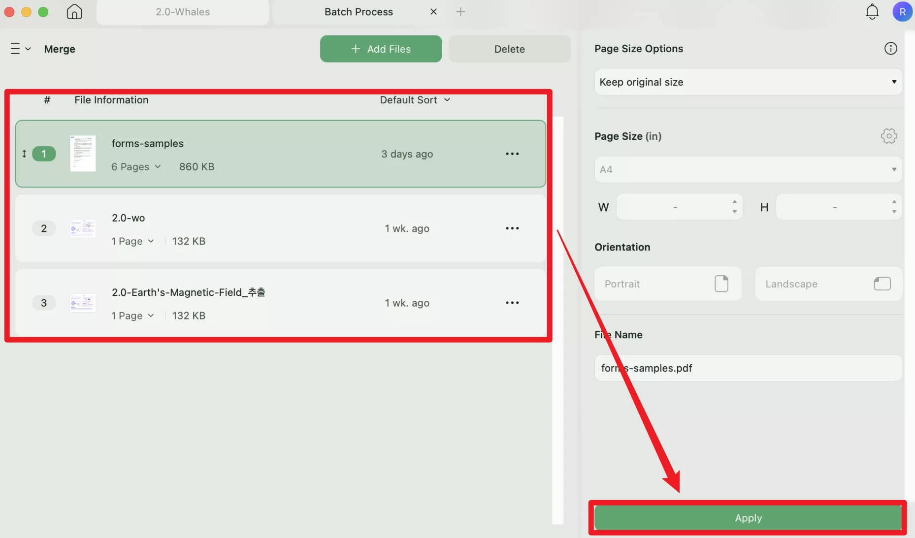Open the Keep original size dropdown
Image resolution: width=915 pixels, height=538 pixels.
tap(748, 82)
